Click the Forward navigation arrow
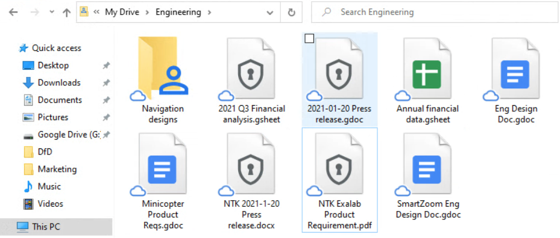 [x=35, y=13]
